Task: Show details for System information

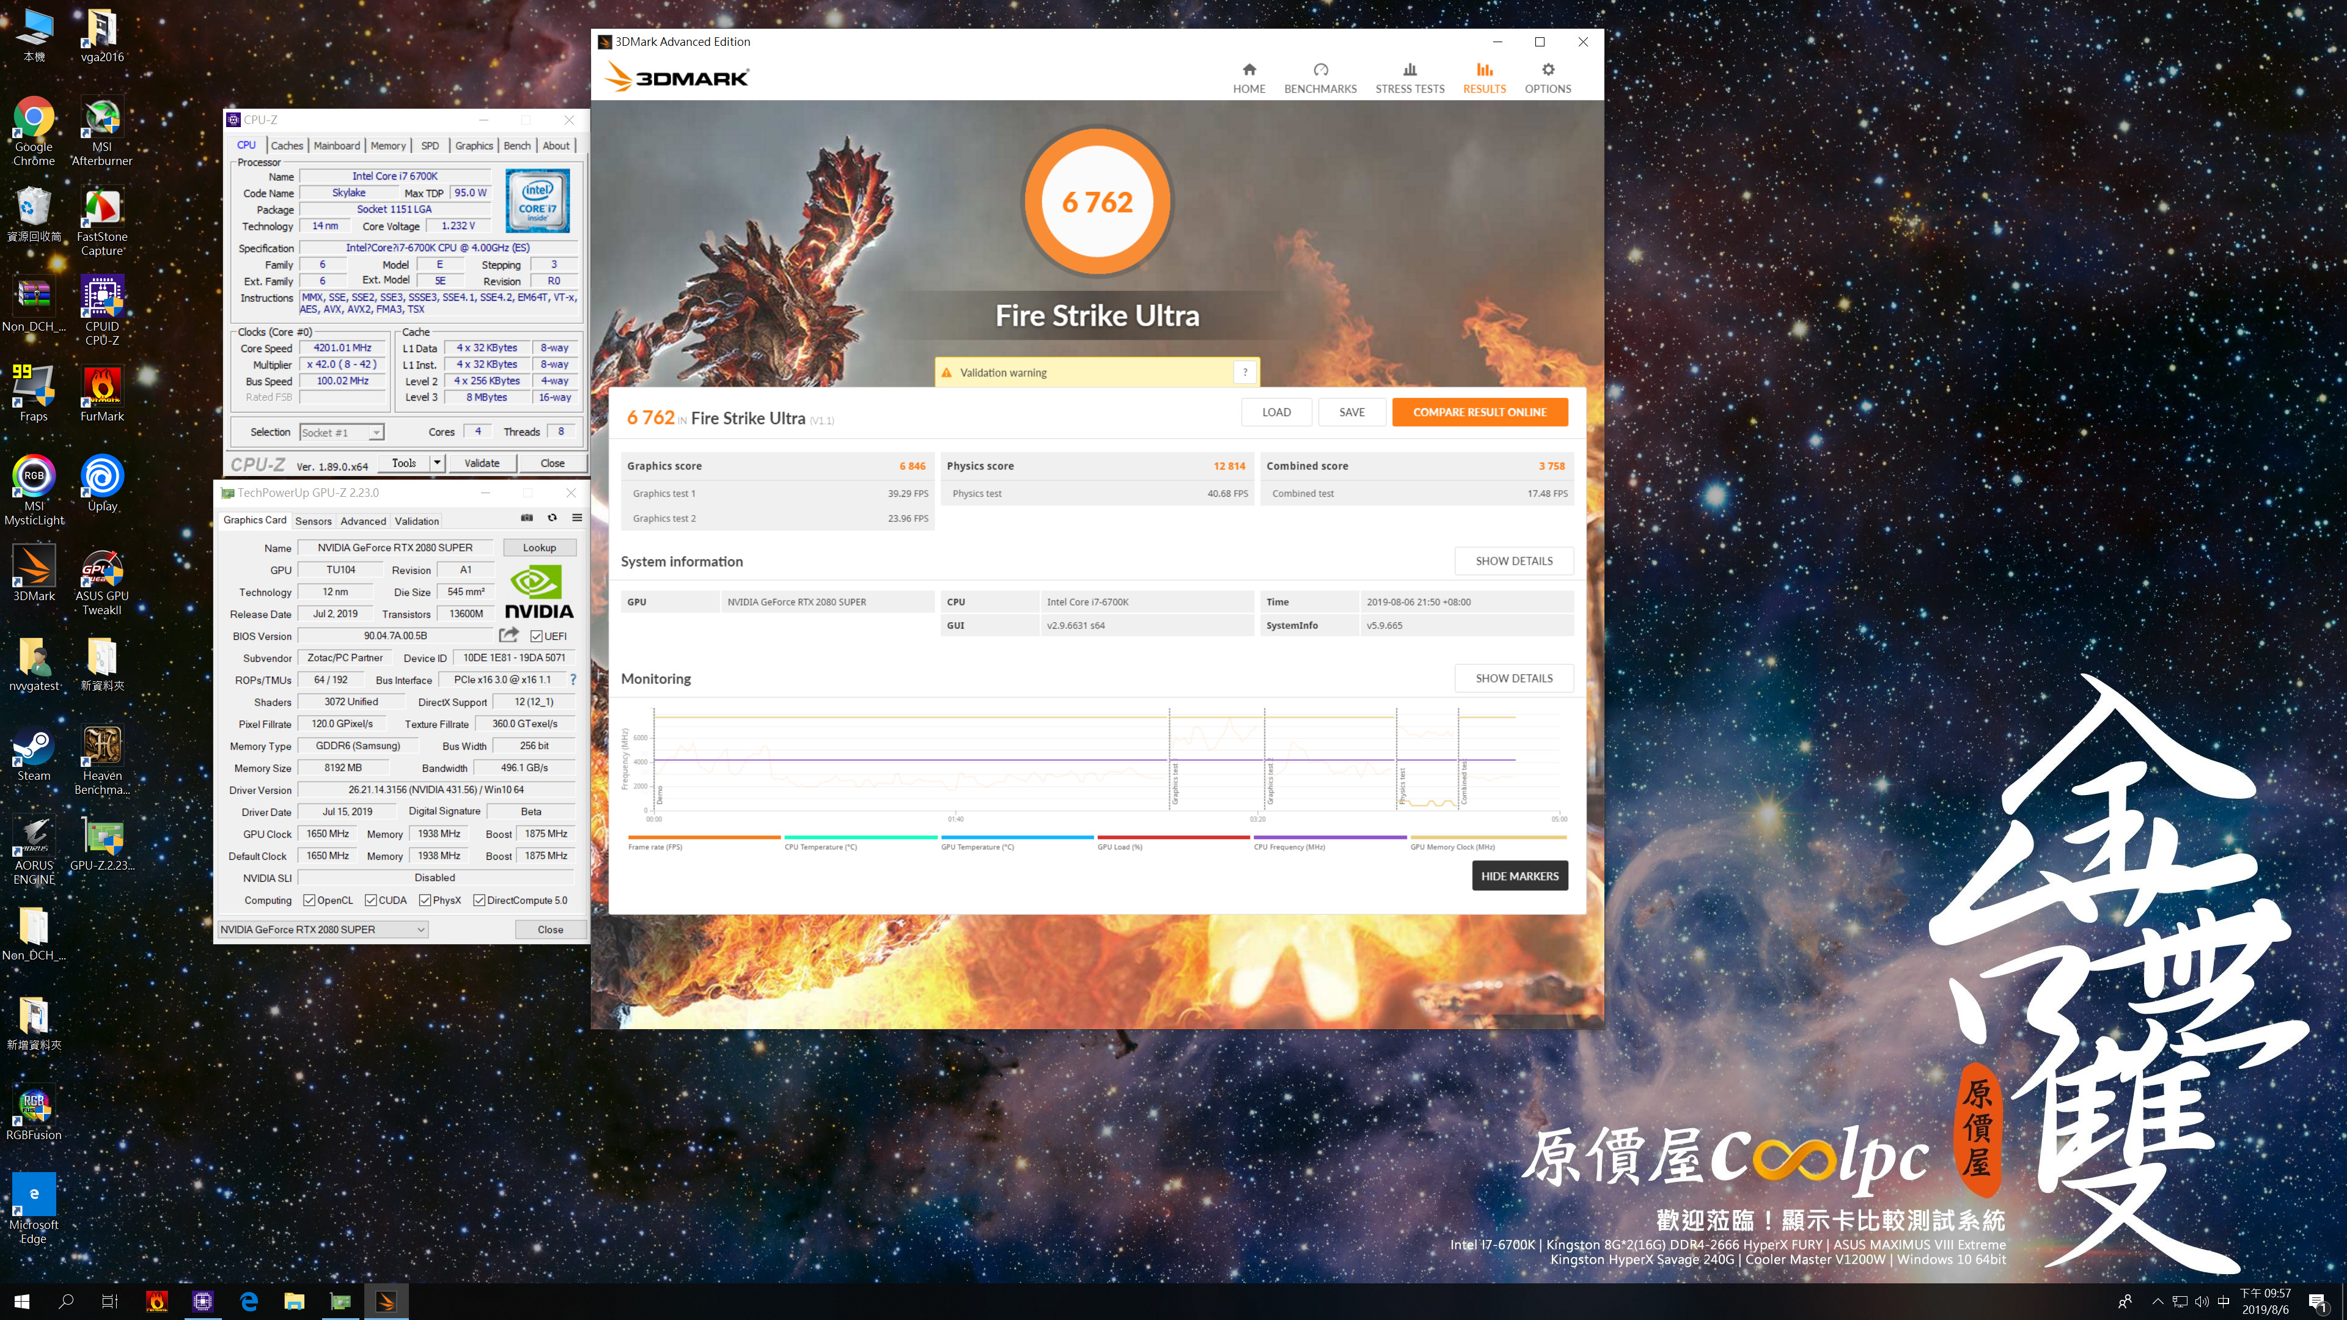Action: (x=1513, y=561)
